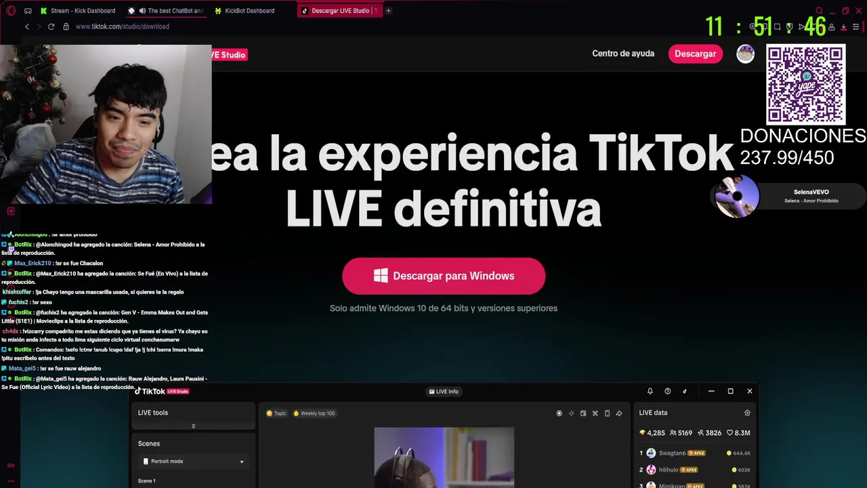867x488 pixels.
Task: Click the Topic chip in Studio
Action: 276,413
